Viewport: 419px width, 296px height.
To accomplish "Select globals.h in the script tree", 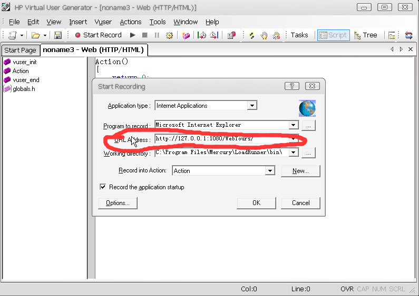I will tap(24, 89).
